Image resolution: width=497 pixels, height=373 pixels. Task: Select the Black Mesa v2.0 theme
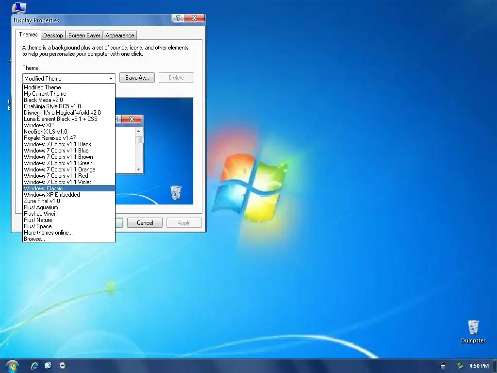coord(69,100)
